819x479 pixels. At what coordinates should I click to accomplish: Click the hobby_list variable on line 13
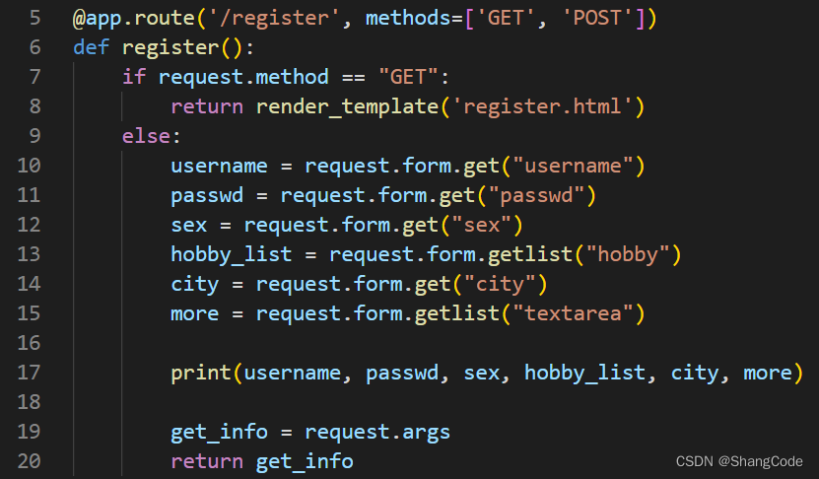[231, 254]
